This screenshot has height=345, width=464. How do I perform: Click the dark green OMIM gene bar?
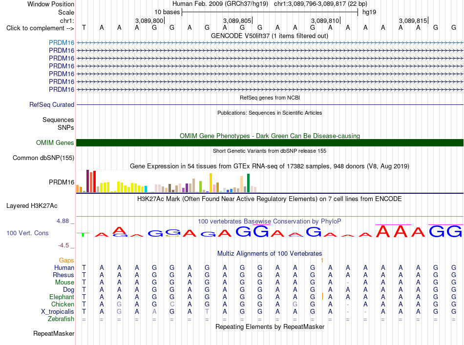point(270,143)
